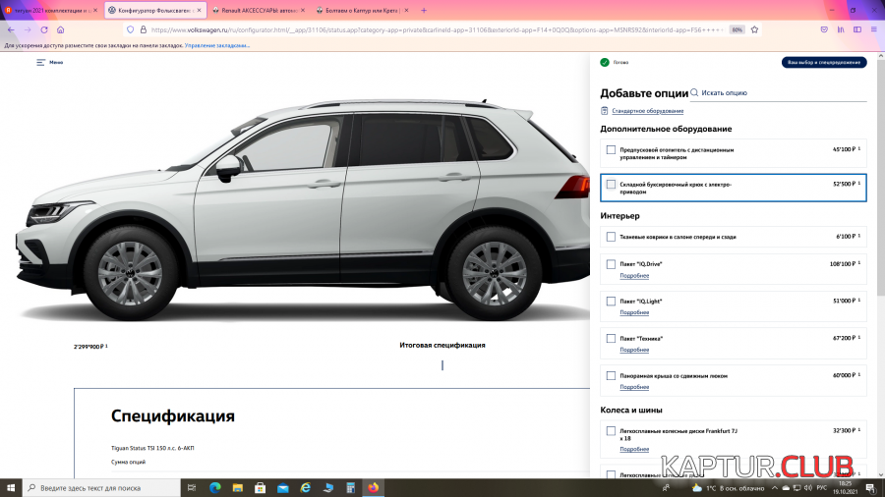Show hidden system tray icons
The width and height of the screenshot is (885, 497).
(x=775, y=488)
